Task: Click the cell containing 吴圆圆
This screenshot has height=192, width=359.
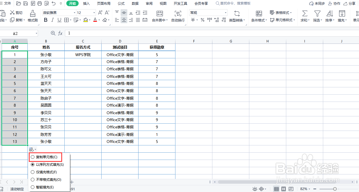Action: pos(46,105)
